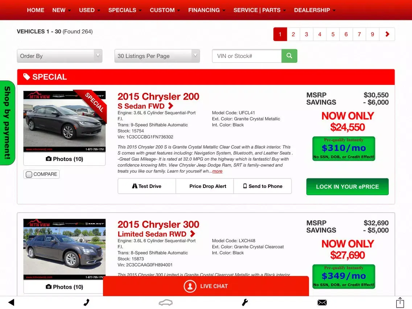Select page 3

pos(306,34)
